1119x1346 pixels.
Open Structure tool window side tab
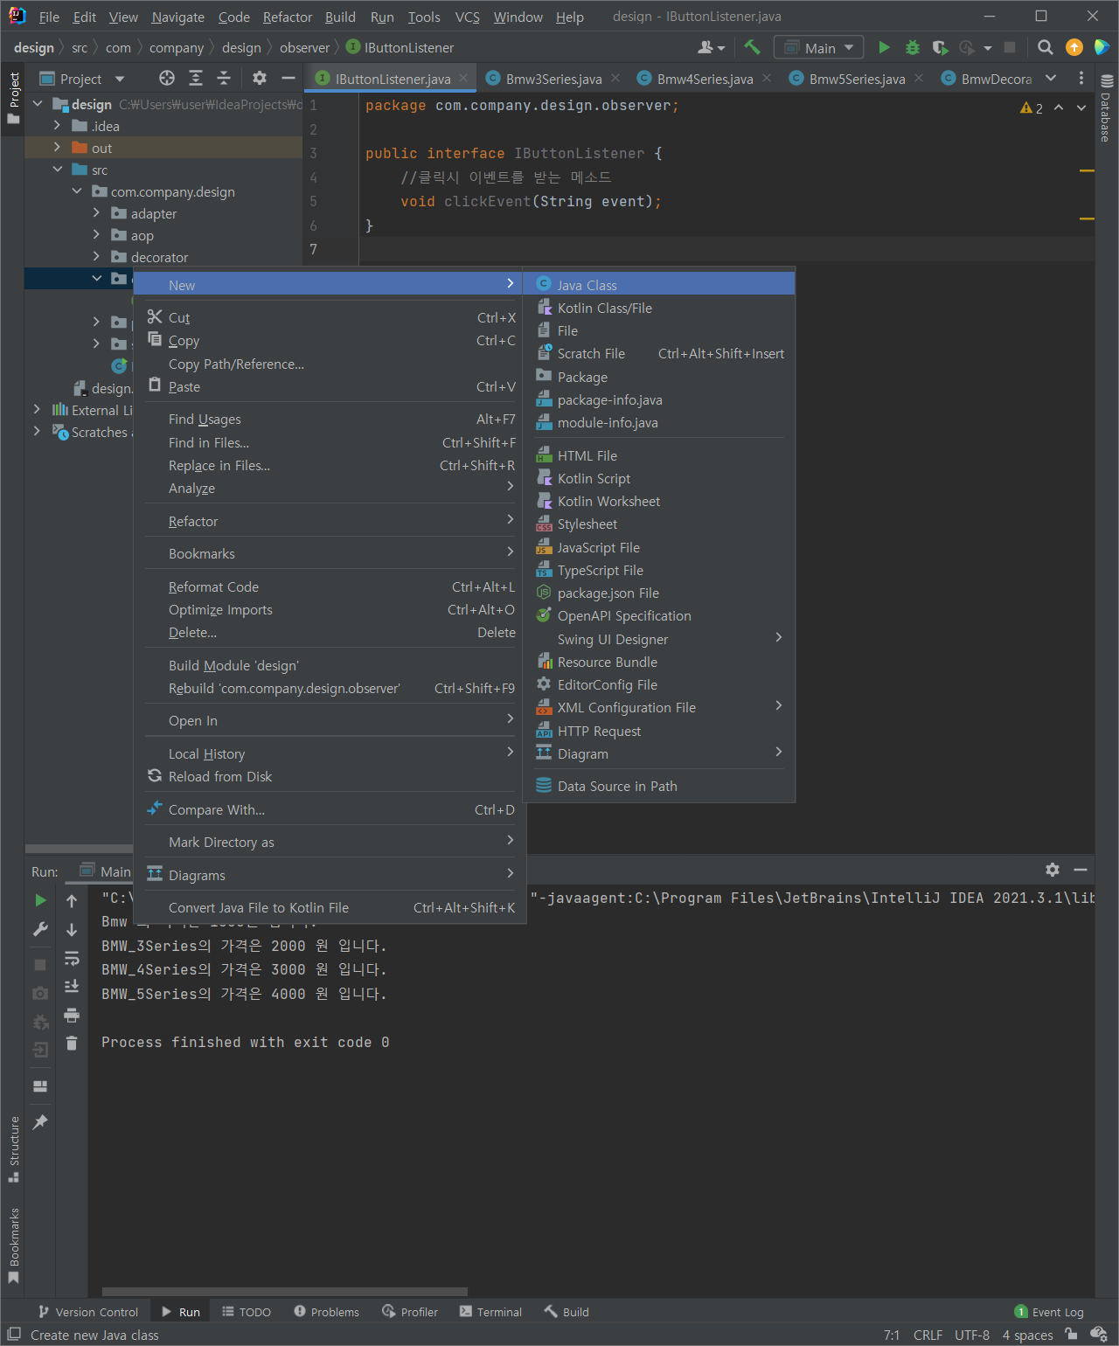point(14,1148)
